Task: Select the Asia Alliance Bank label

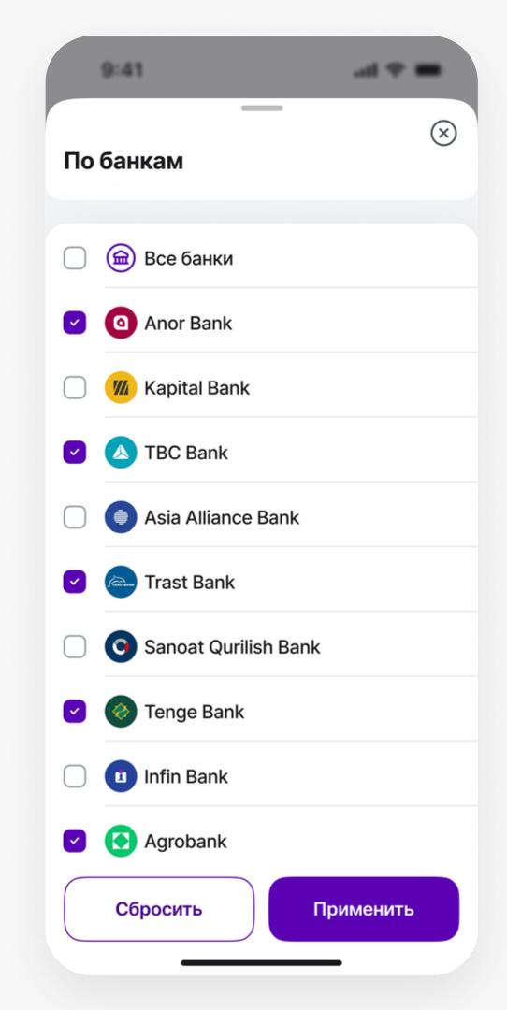Action: [222, 517]
